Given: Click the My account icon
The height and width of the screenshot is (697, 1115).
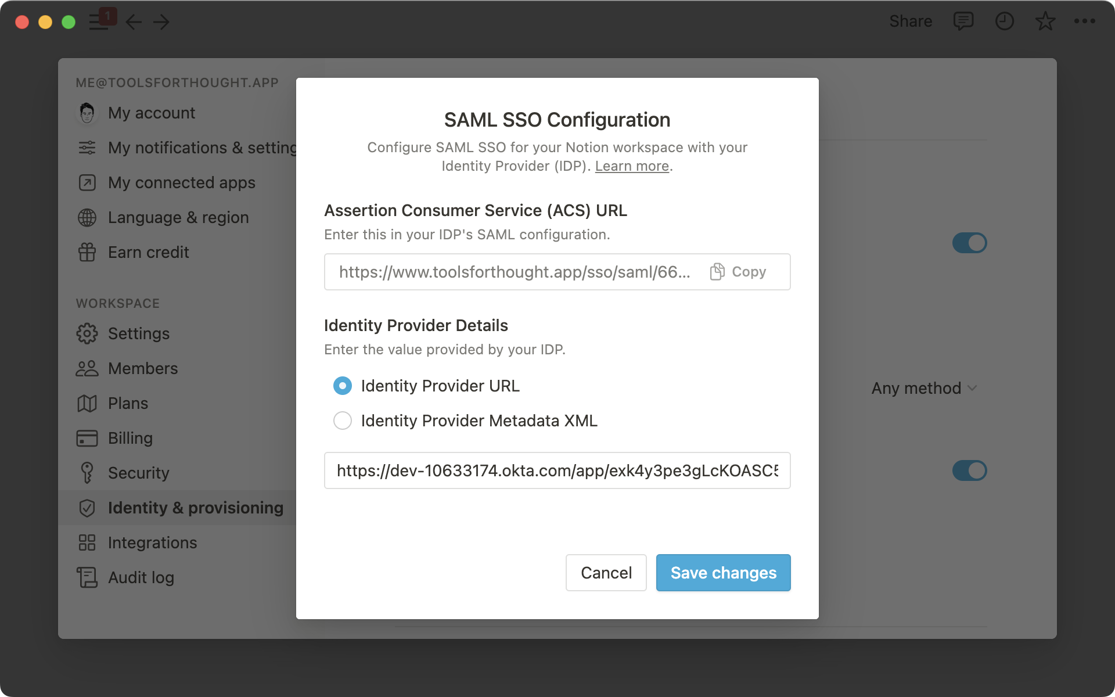Looking at the screenshot, I should pyautogui.click(x=87, y=113).
